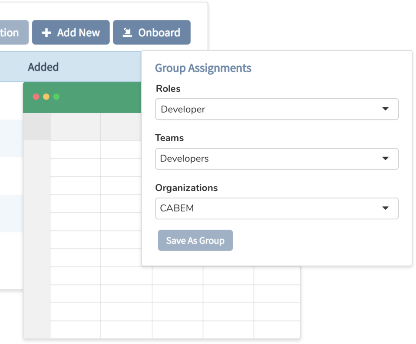The image size is (416, 344).
Task: Open the Organizations dropdown arrow
Action: 385,208
